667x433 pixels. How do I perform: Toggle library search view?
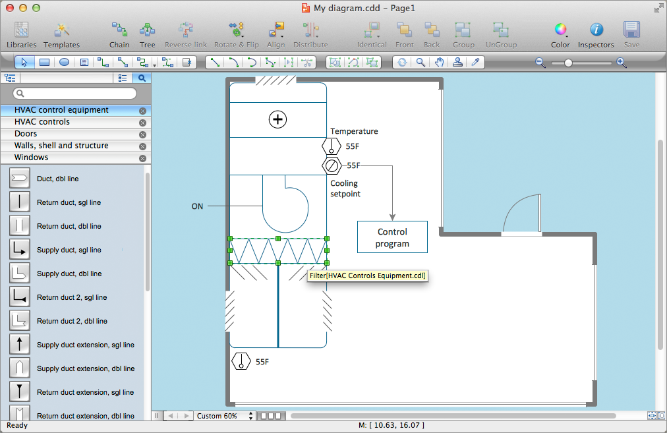142,78
